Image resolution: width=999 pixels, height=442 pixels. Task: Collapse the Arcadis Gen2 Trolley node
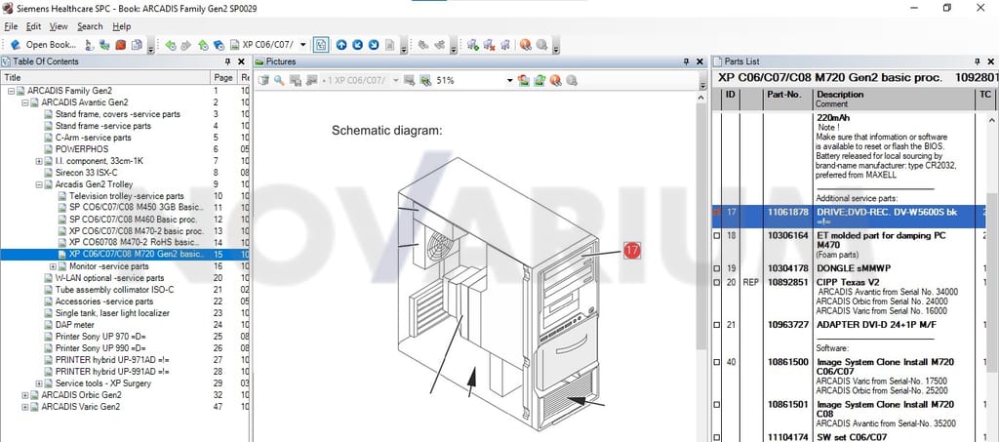39,184
